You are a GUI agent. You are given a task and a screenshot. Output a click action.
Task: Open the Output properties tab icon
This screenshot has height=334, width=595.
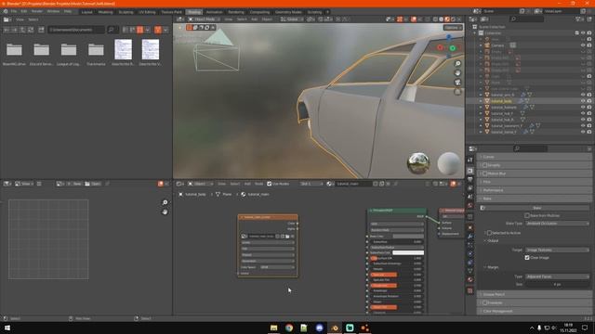click(x=470, y=179)
